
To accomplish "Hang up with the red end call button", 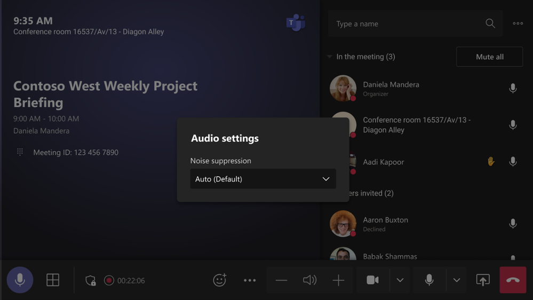I will tap(513, 280).
